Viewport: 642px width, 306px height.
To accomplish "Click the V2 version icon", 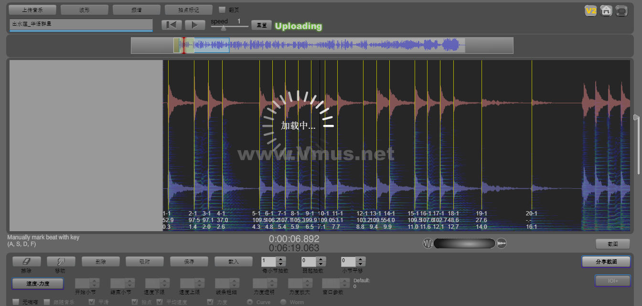I will (591, 10).
